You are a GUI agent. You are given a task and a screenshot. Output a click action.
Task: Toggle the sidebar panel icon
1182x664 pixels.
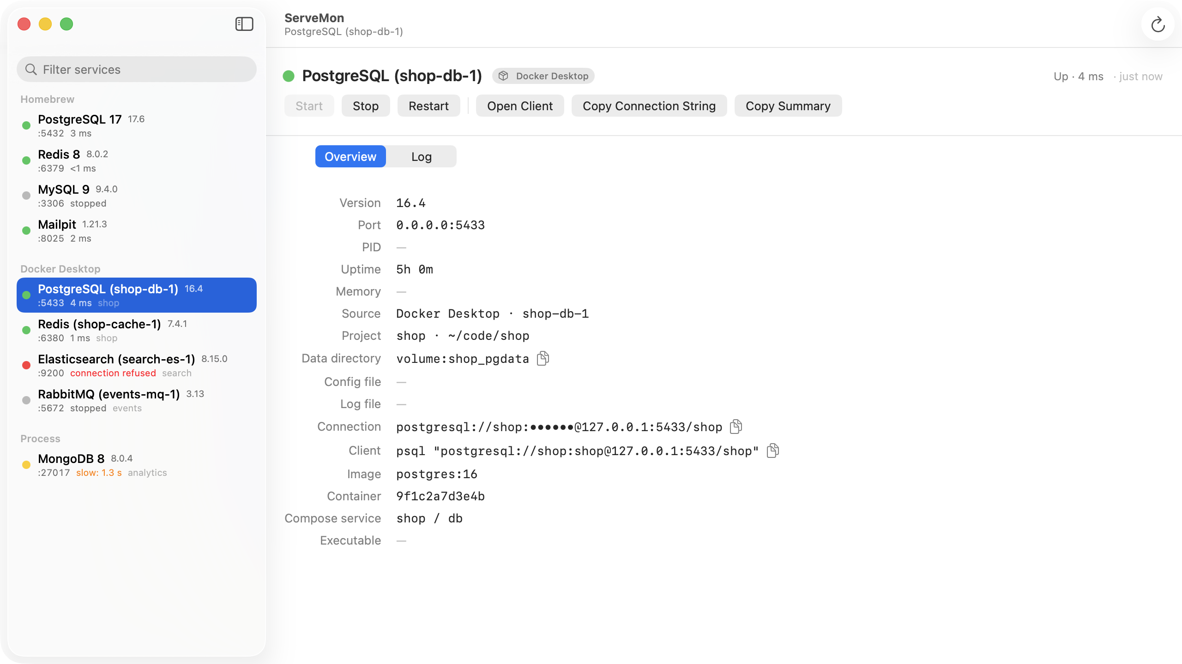pyautogui.click(x=244, y=24)
